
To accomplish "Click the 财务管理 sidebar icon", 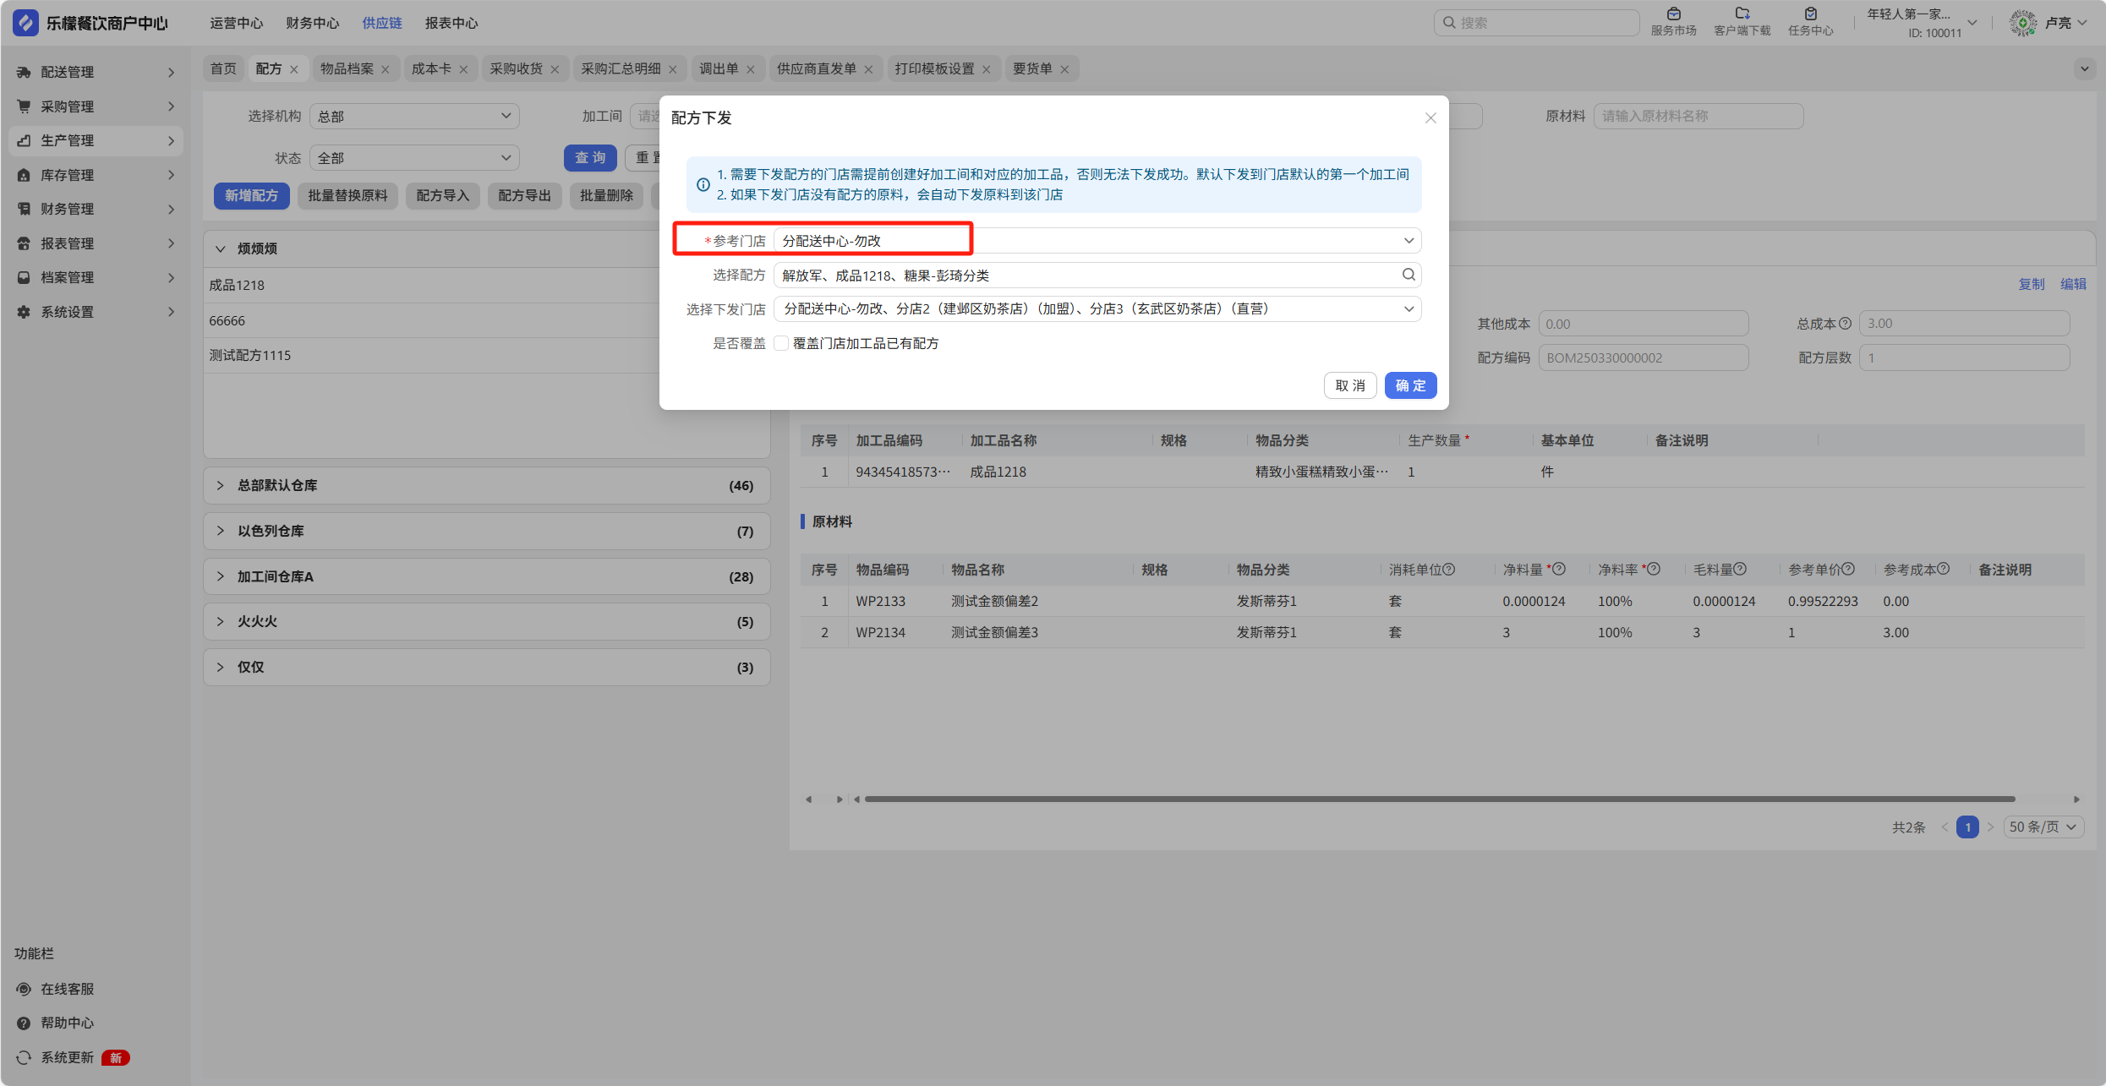I will point(24,209).
